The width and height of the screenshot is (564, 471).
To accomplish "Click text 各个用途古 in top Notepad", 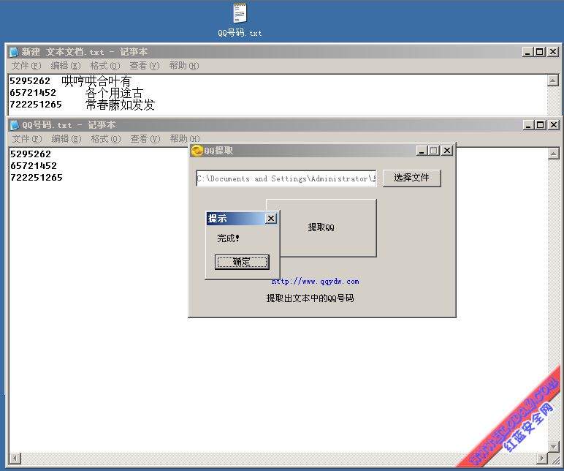I will [x=115, y=94].
